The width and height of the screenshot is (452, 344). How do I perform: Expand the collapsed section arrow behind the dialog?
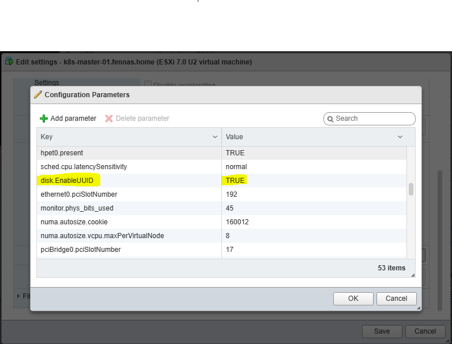pos(18,296)
